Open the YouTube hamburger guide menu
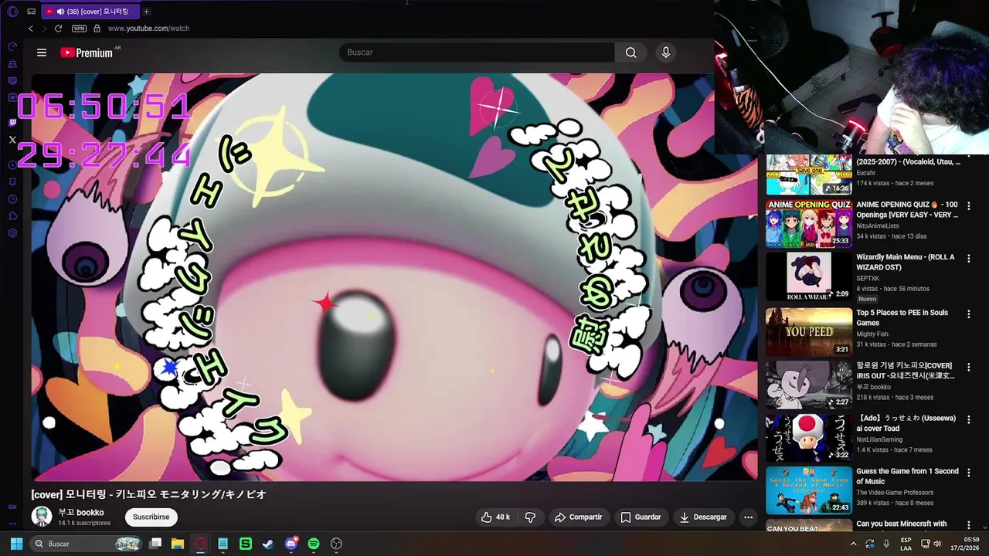 [x=42, y=53]
